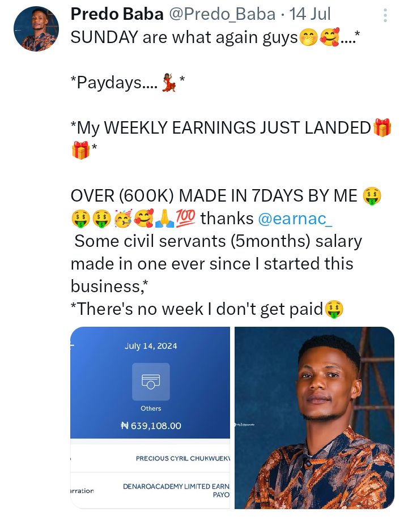Select the July 14, 2024 receipt date
This screenshot has height=517, width=408.
(x=151, y=346)
